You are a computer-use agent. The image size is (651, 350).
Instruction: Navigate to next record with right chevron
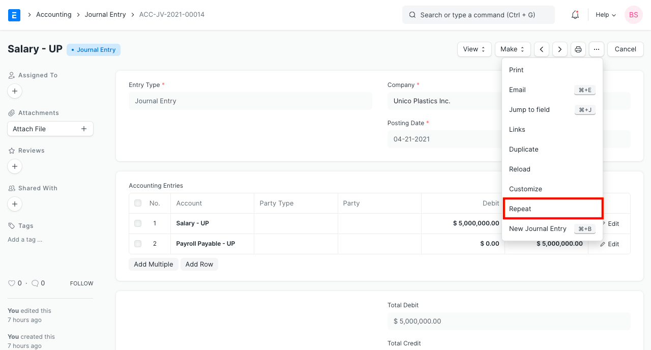(x=559, y=49)
